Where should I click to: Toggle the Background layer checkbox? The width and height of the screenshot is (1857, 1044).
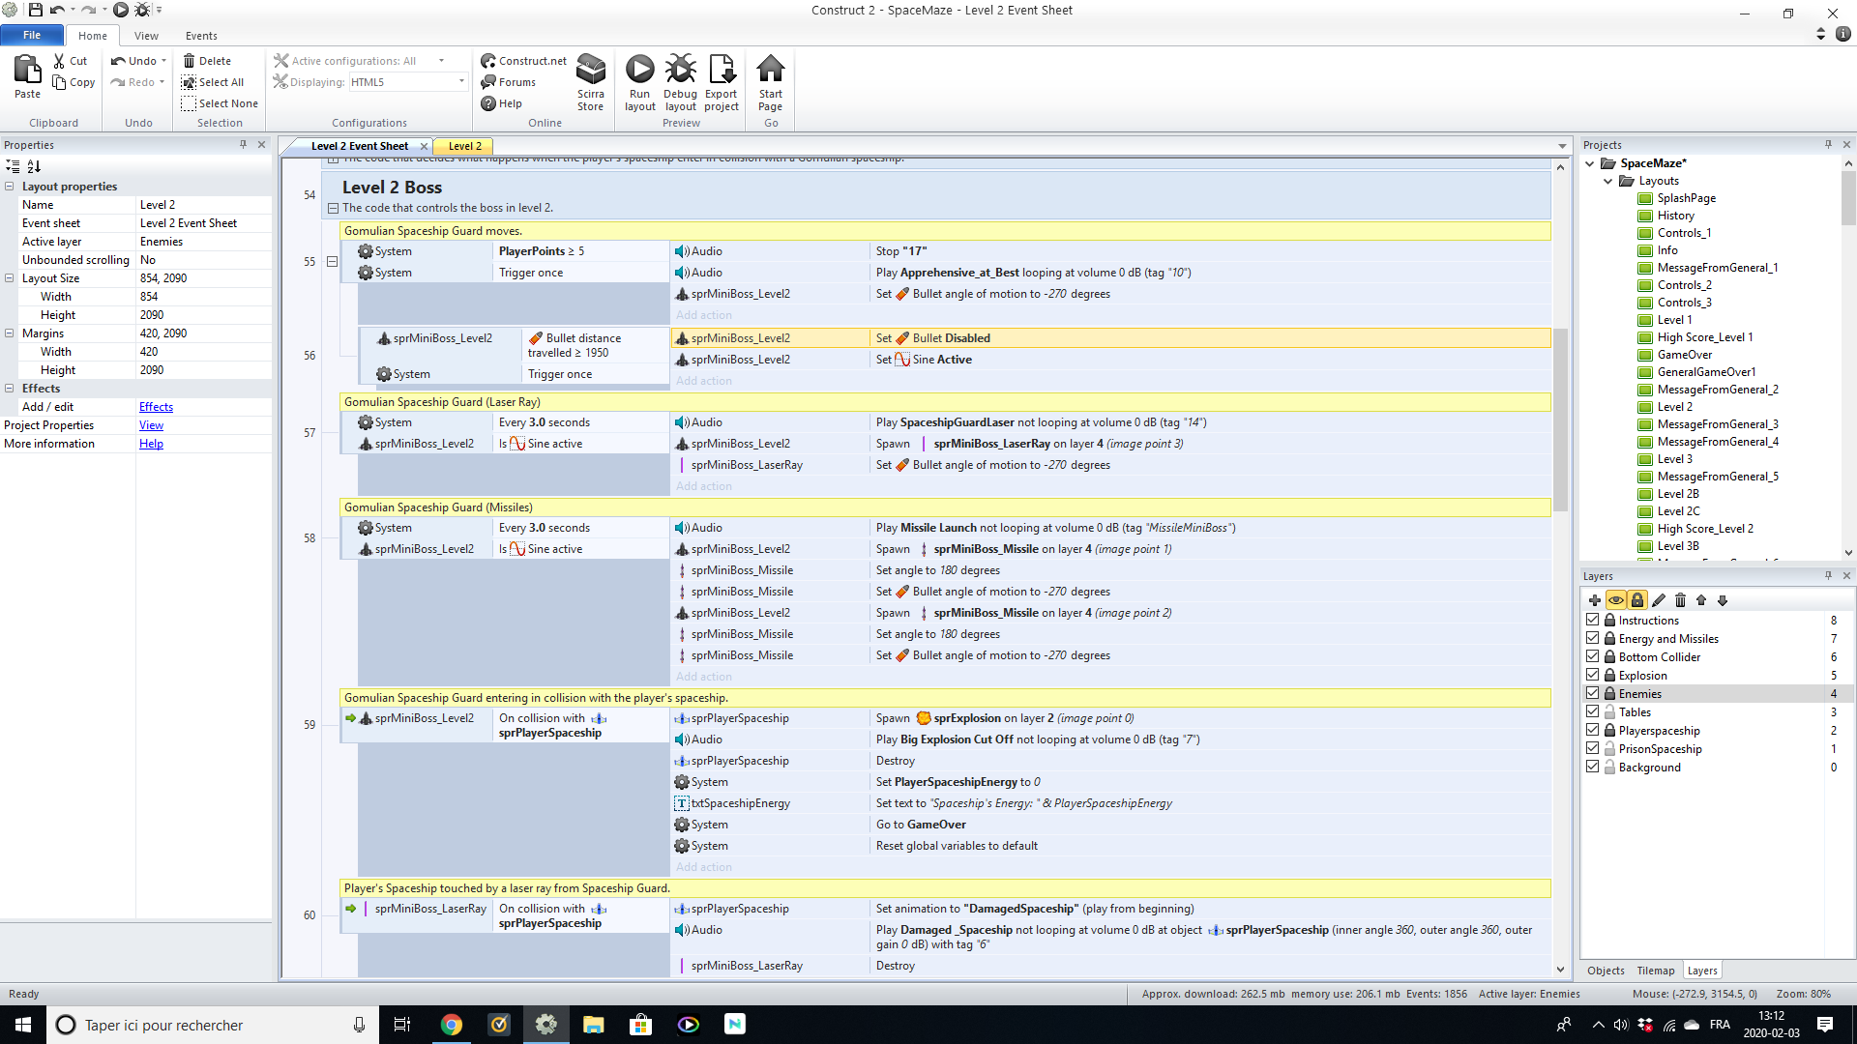1593,767
